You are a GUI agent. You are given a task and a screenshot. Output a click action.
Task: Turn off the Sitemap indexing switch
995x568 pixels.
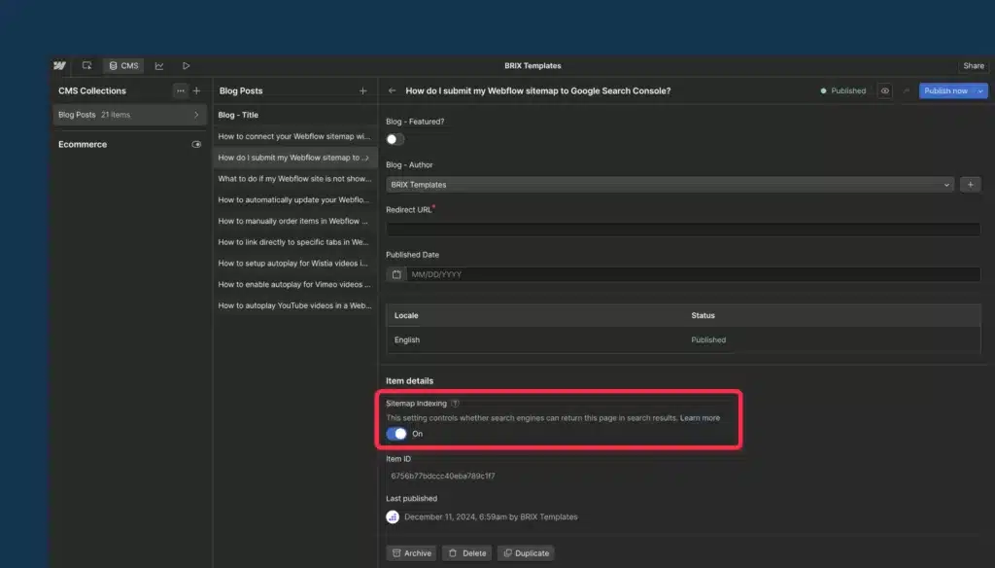[396, 434]
